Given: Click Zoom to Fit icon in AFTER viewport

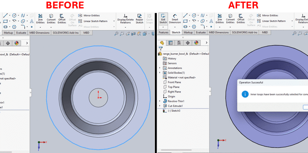Looking at the screenshot, I should [294, 34].
